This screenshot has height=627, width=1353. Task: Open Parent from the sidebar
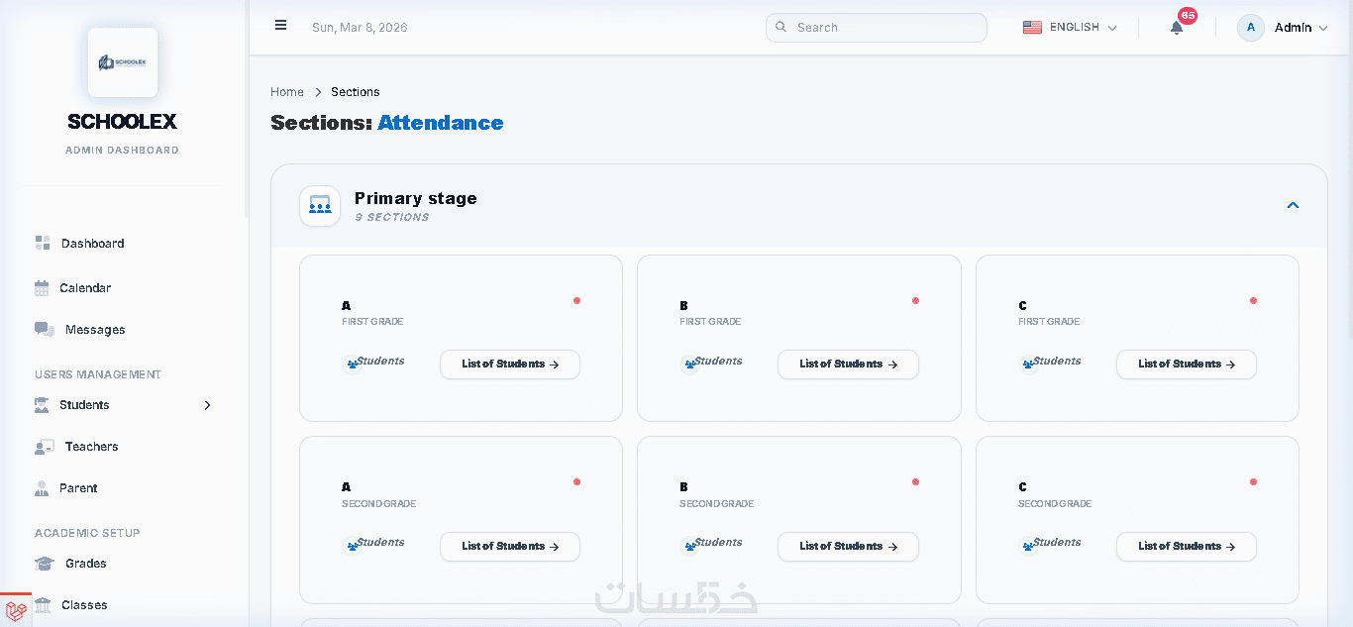point(78,488)
